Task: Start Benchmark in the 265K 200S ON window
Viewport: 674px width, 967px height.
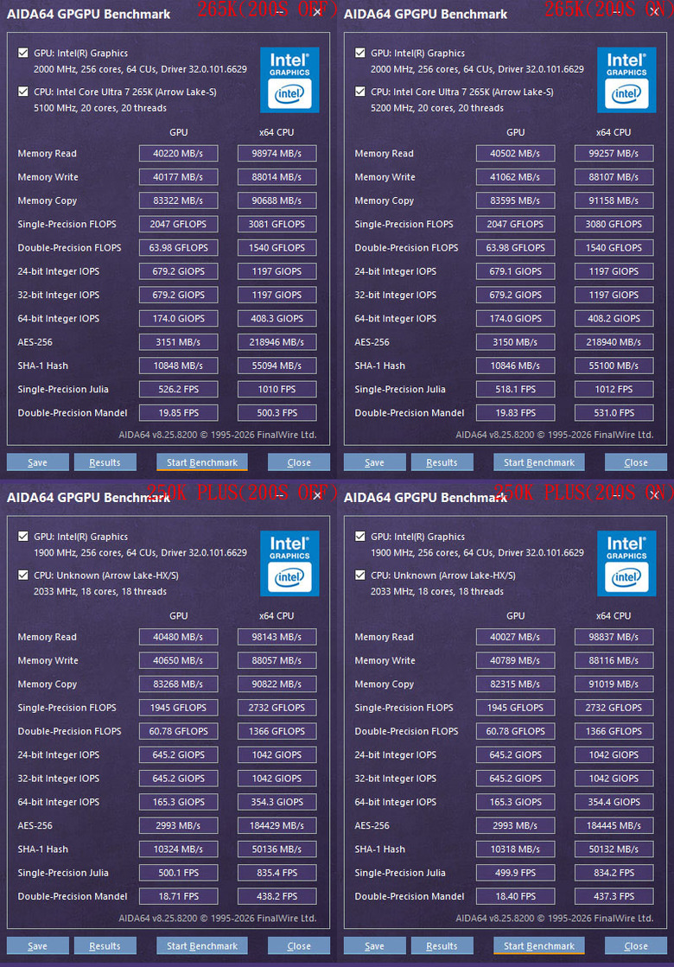Action: [539, 462]
